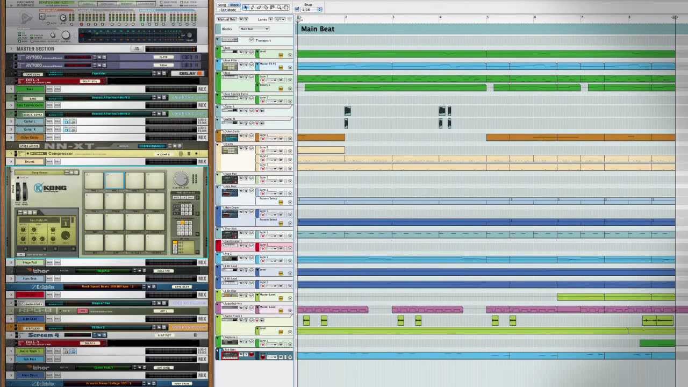Select the Selection arrow tool
The image size is (688, 387).
click(x=246, y=7)
